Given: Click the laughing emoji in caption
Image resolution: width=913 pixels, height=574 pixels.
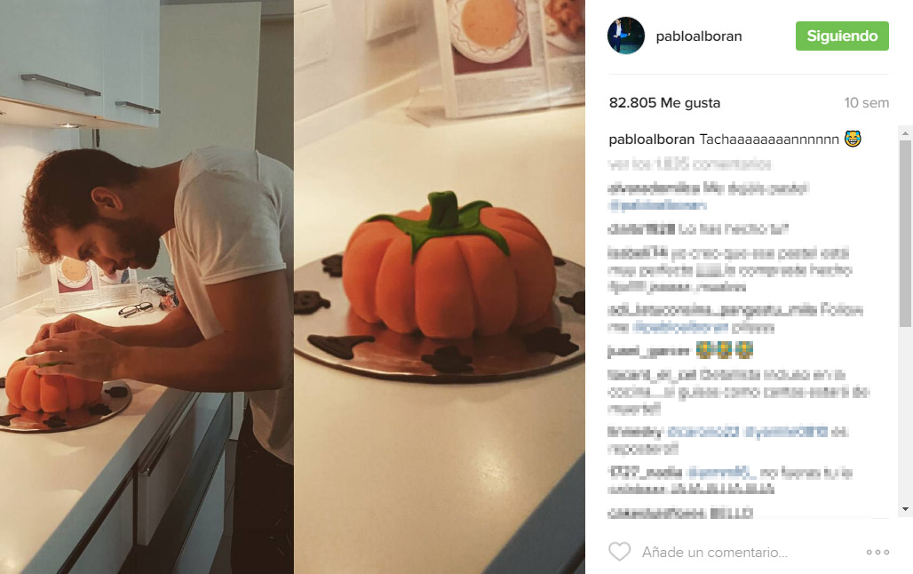Looking at the screenshot, I should 853,139.
